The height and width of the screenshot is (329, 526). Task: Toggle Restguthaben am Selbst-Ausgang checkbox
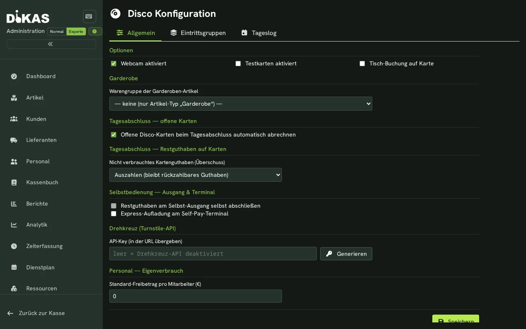coord(114,206)
